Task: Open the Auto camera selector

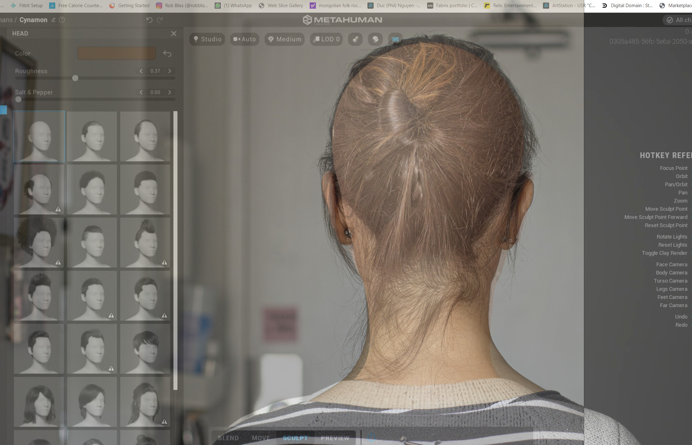Action: point(245,39)
